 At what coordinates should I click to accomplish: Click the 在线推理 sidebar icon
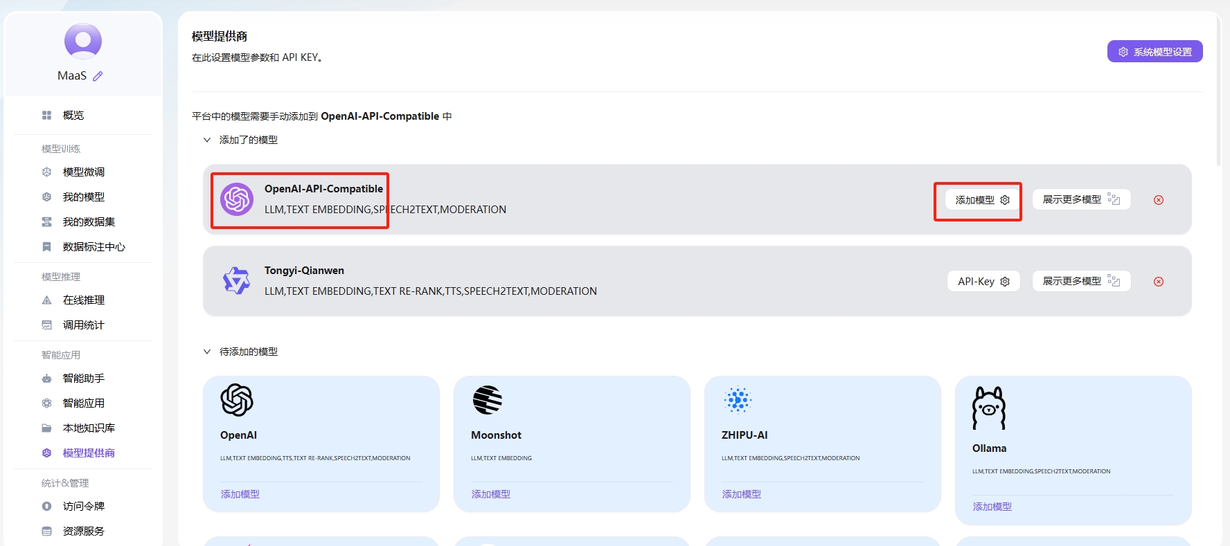coord(47,300)
